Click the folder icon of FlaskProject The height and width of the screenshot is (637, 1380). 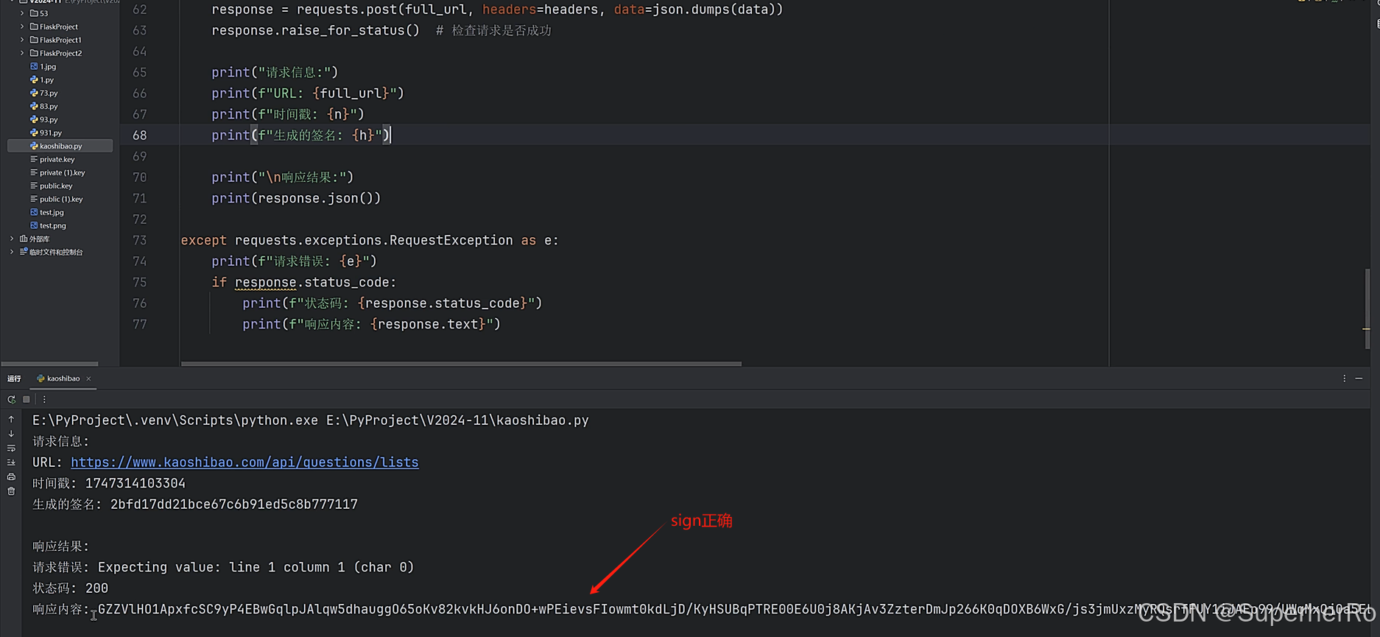tap(34, 27)
